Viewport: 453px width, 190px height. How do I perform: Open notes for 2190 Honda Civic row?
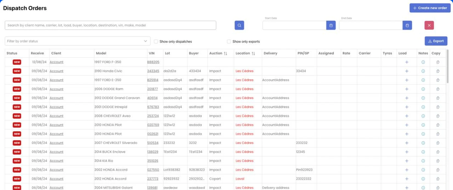(423, 71)
